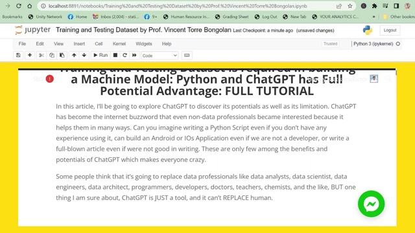This screenshot has width=415, height=233.
Task: Move selected cell up arrow
Action: click(74, 55)
